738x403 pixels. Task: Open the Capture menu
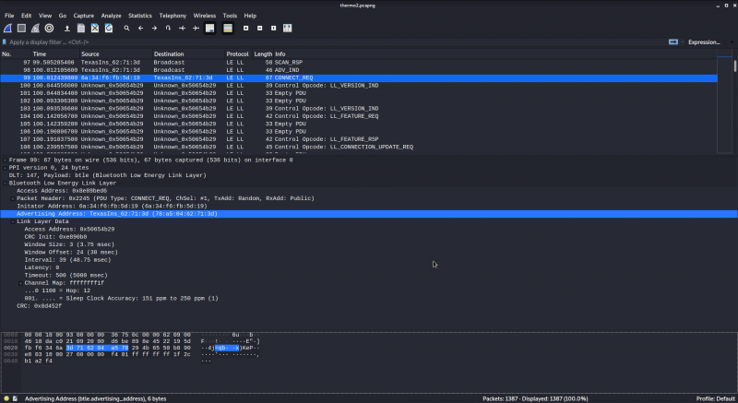83,16
